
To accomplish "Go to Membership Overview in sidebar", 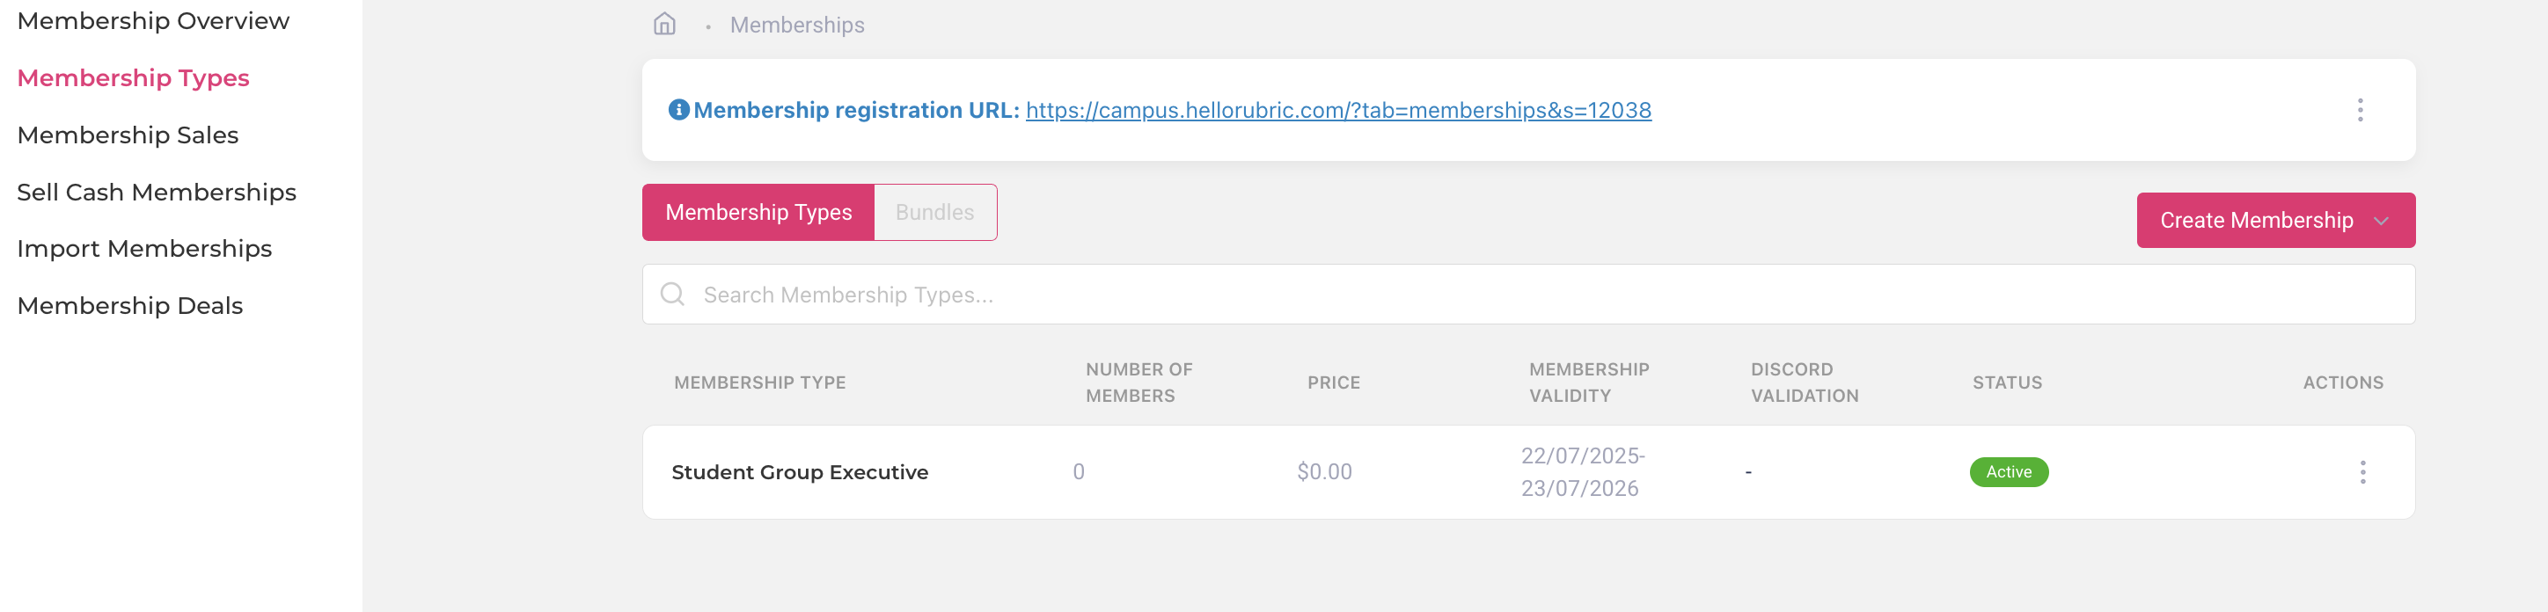I will click(x=153, y=21).
